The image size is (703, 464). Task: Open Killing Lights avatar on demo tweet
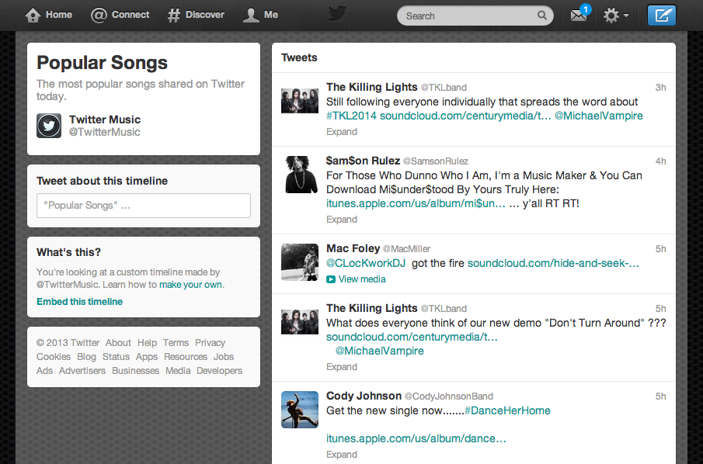pyautogui.click(x=300, y=322)
